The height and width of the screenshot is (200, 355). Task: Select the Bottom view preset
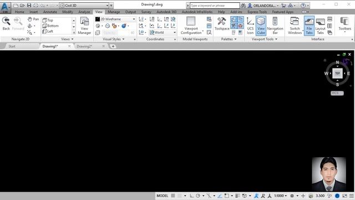[x=50, y=26]
